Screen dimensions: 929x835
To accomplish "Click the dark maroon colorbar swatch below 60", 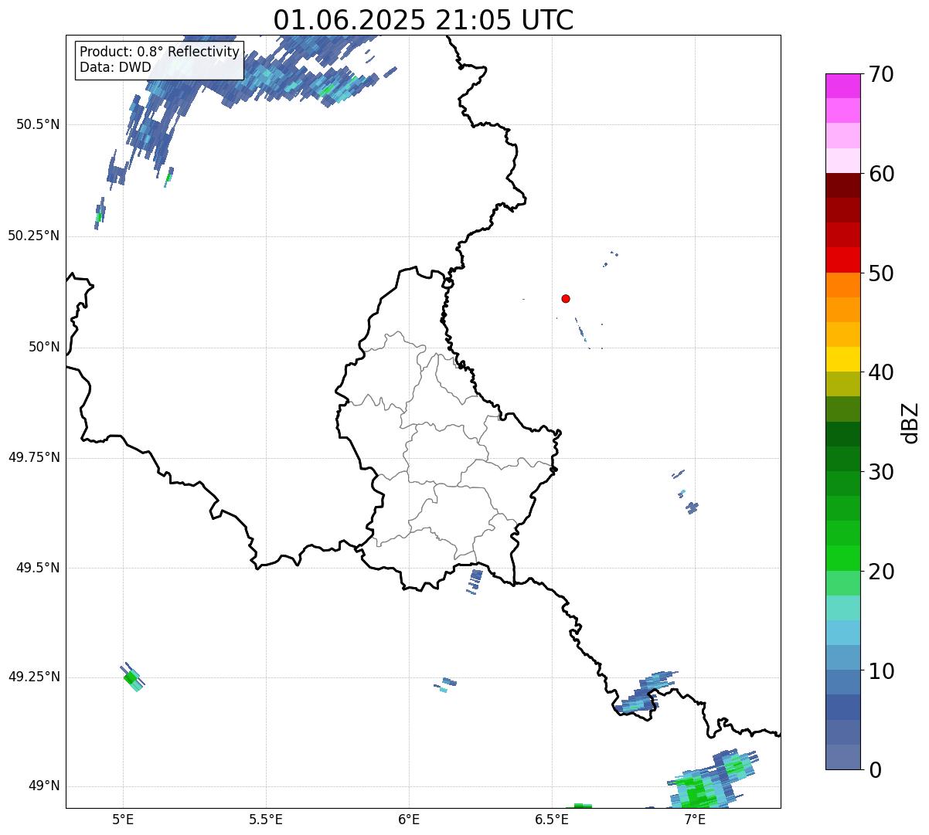I will [843, 185].
